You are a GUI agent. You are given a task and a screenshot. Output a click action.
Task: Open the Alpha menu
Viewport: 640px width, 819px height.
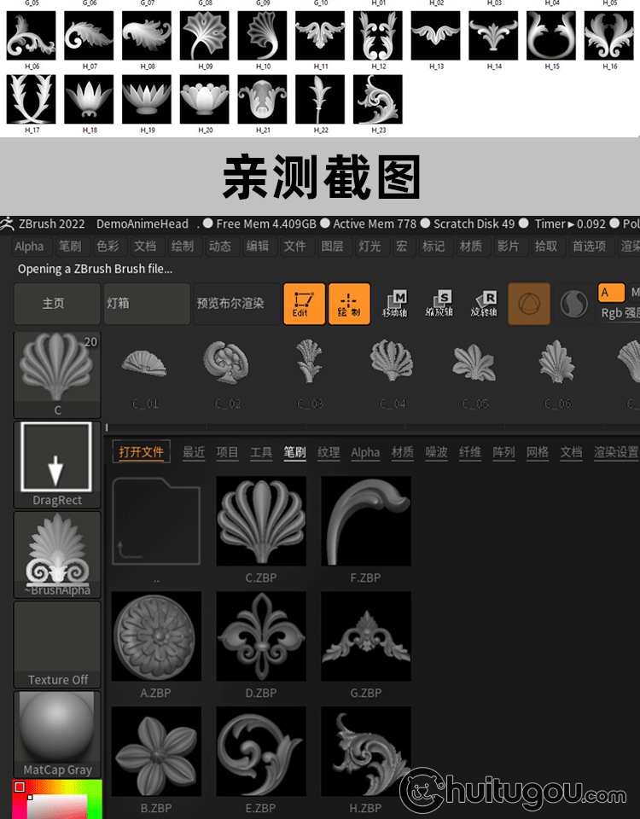coord(29,246)
